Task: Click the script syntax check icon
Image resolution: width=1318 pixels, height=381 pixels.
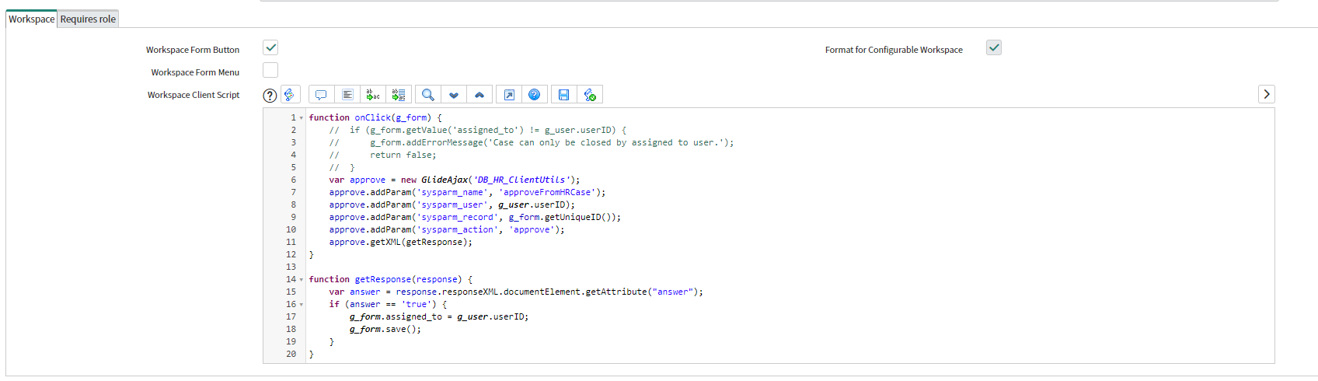Action: (x=590, y=95)
